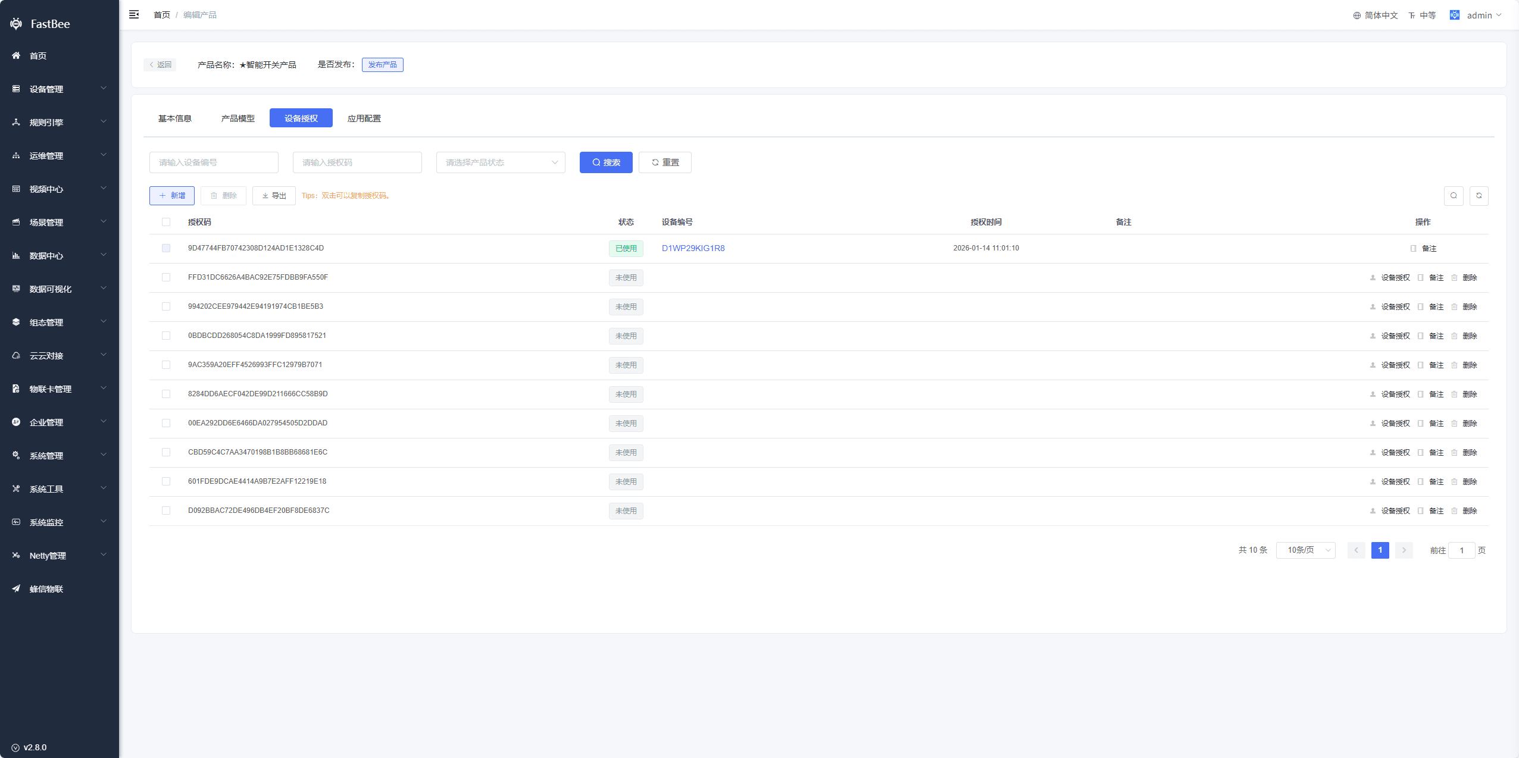Open 10条/页 page size dropdown

point(1306,550)
